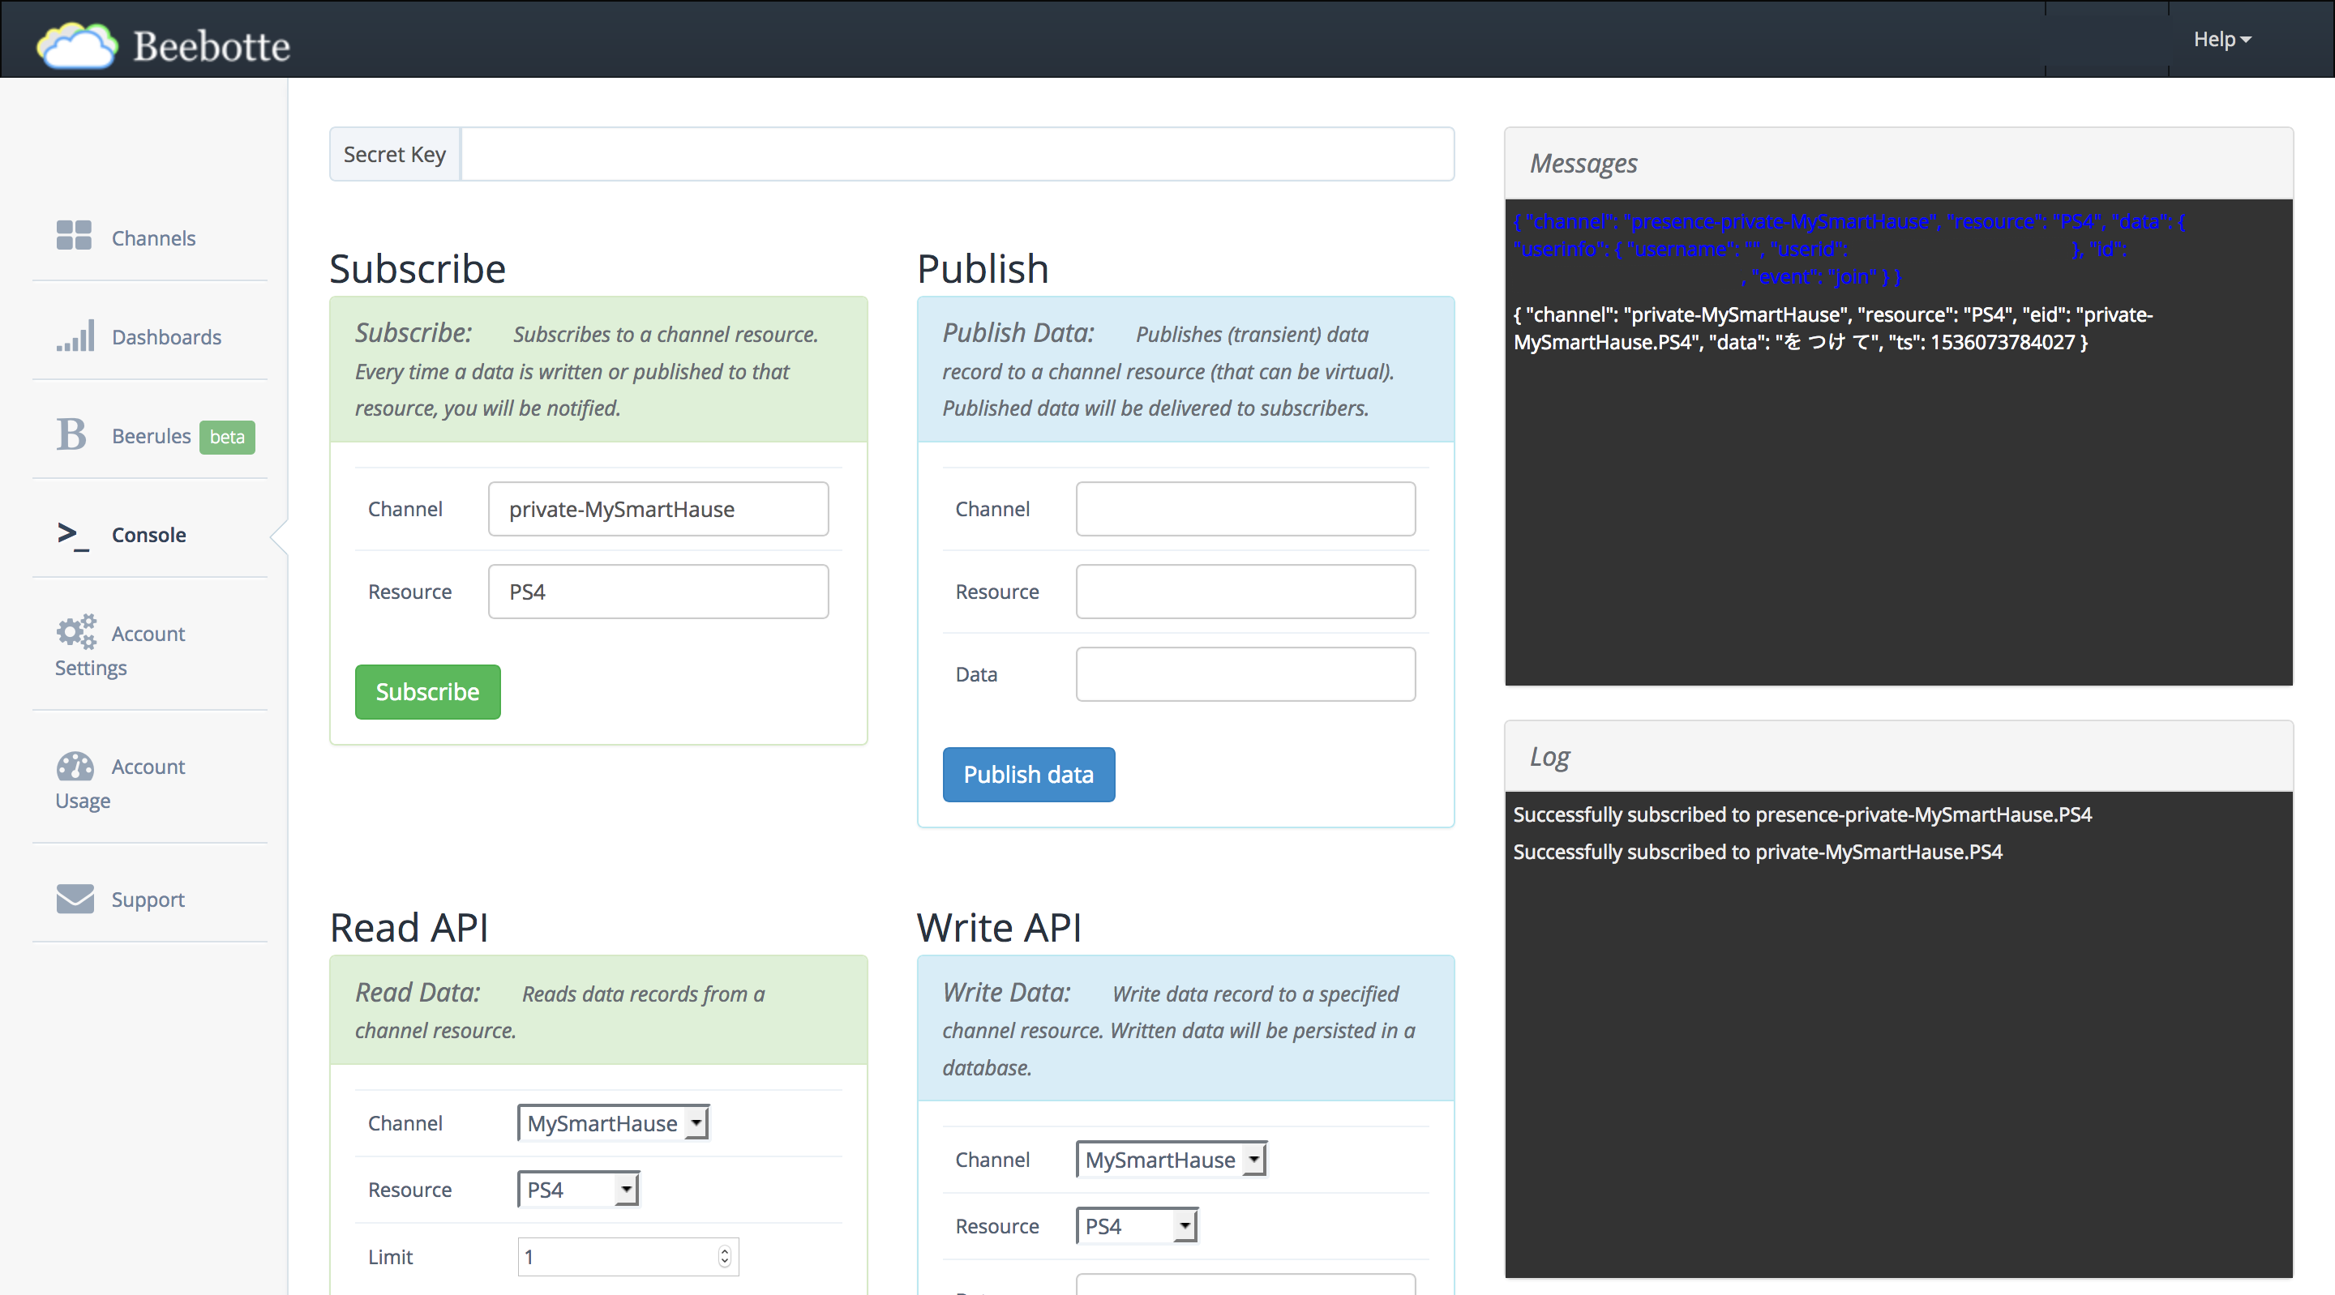Click the Beerules B icon
2335x1295 pixels.
[71, 435]
